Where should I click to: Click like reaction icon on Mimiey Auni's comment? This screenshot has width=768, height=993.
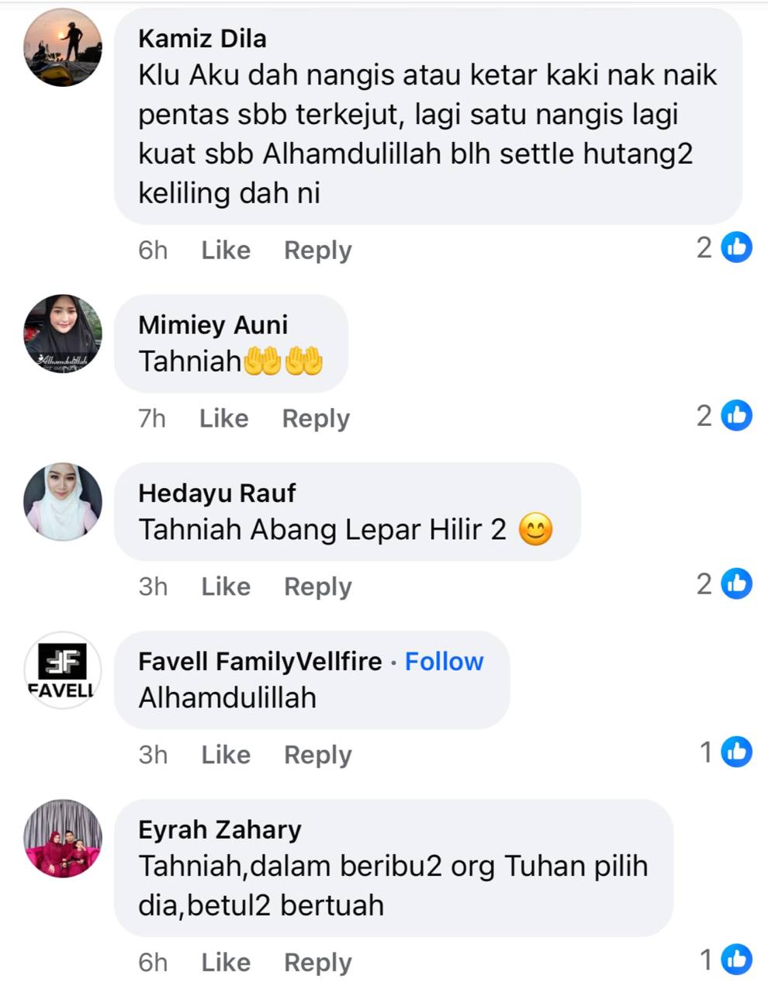[736, 416]
